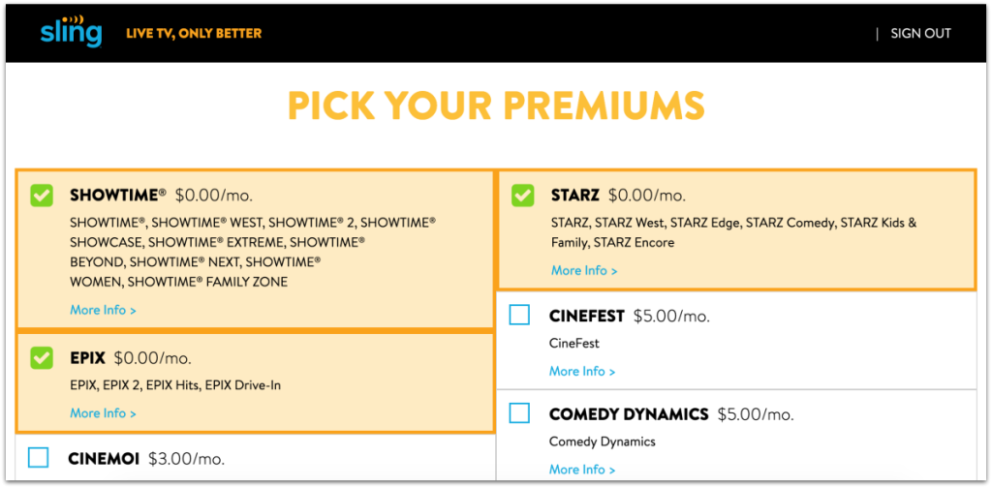Click the CINEFEST package title
Viewport: 992px width, 487px height.
[x=587, y=316]
